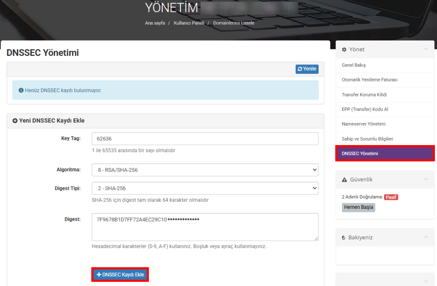Open Genel Bakış in sidebar
Viewport: 437px width, 286px height.
point(354,65)
